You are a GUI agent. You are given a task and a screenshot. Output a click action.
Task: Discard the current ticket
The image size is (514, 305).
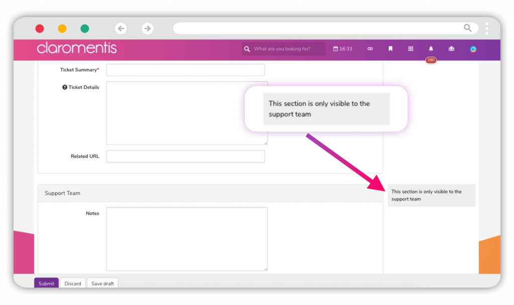[73, 283]
